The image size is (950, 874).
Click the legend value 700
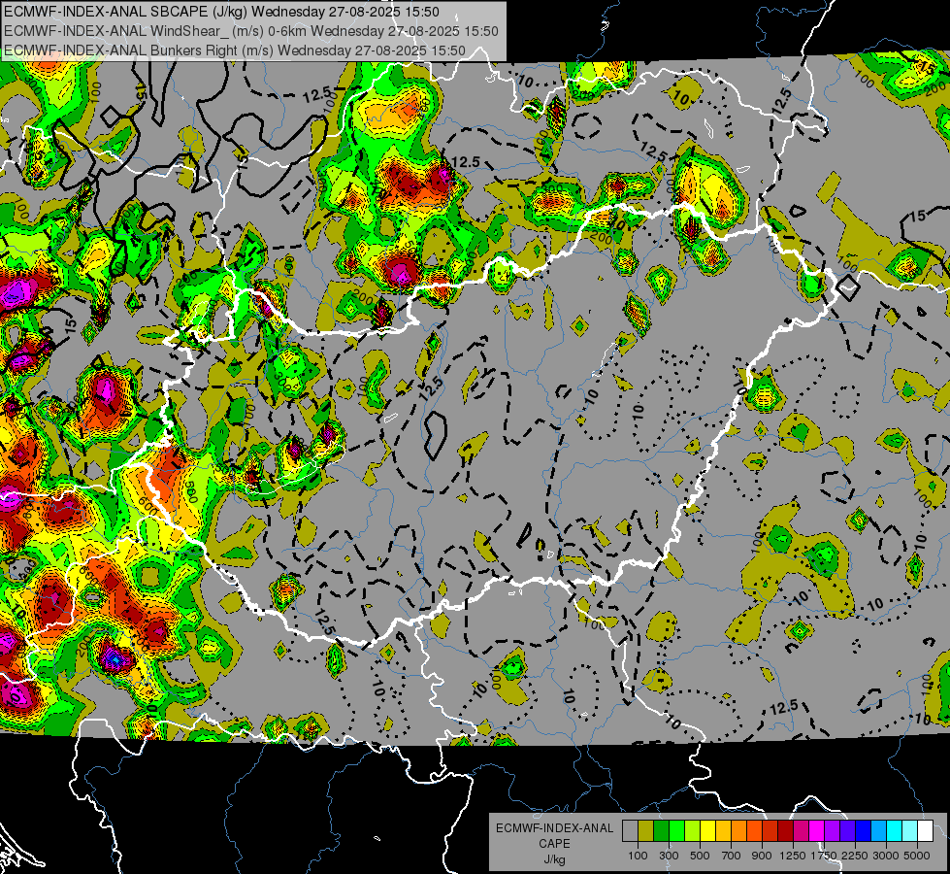point(731,856)
